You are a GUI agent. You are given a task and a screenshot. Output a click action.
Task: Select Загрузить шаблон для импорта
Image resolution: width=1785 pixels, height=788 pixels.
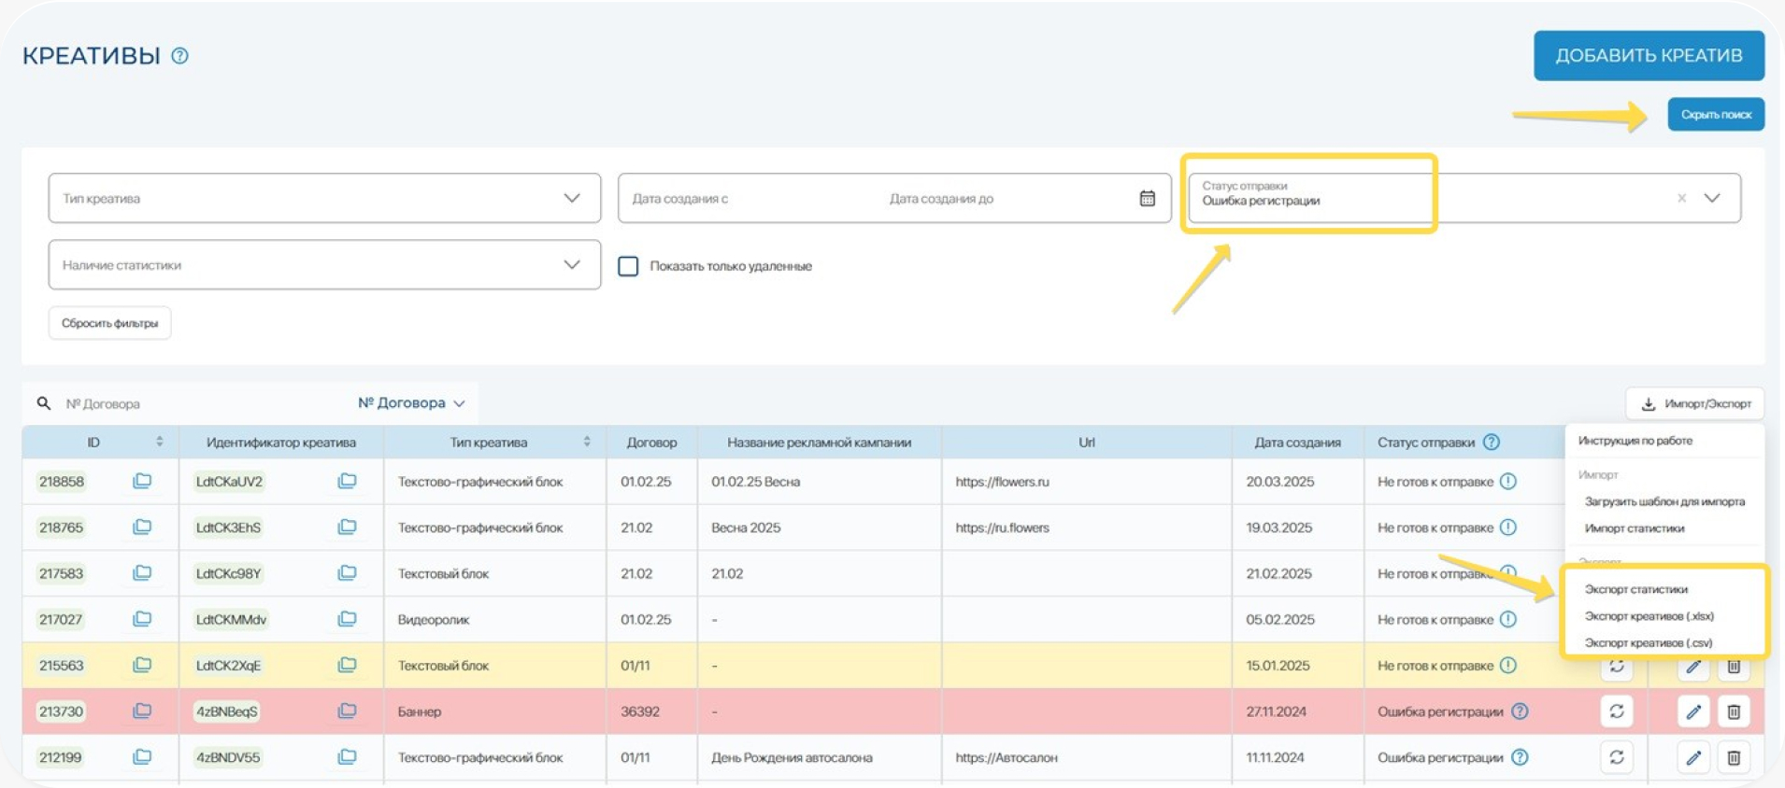[x=1664, y=501]
